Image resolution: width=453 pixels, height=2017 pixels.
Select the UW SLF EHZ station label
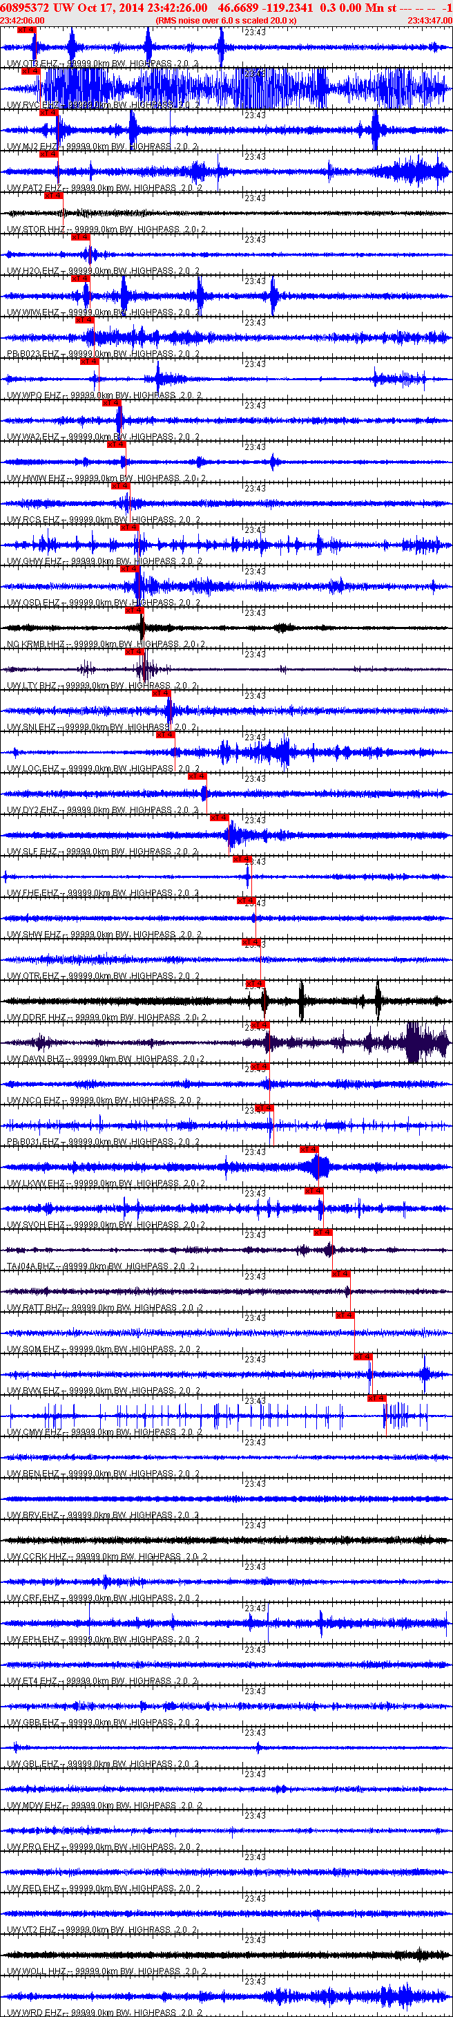[102, 852]
